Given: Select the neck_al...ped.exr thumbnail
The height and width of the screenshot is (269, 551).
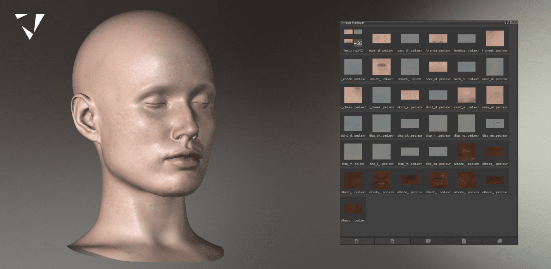Looking at the screenshot, I should (x=438, y=66).
